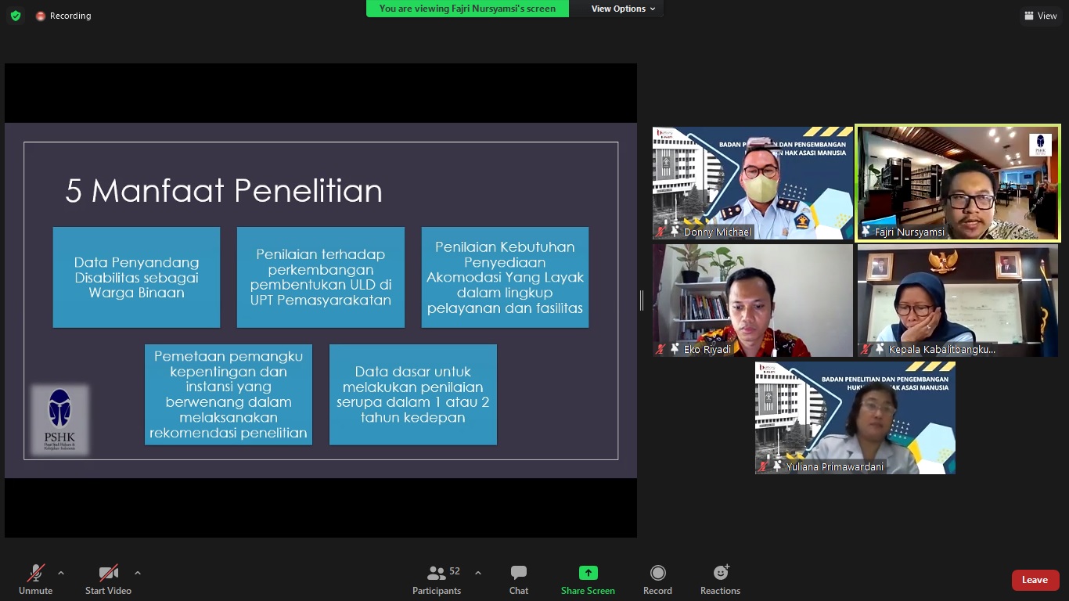Toggle Start Video camera button

[108, 580]
